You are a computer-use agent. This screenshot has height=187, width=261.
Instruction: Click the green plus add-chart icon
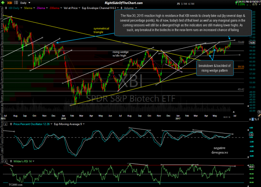click(x=3, y=2)
